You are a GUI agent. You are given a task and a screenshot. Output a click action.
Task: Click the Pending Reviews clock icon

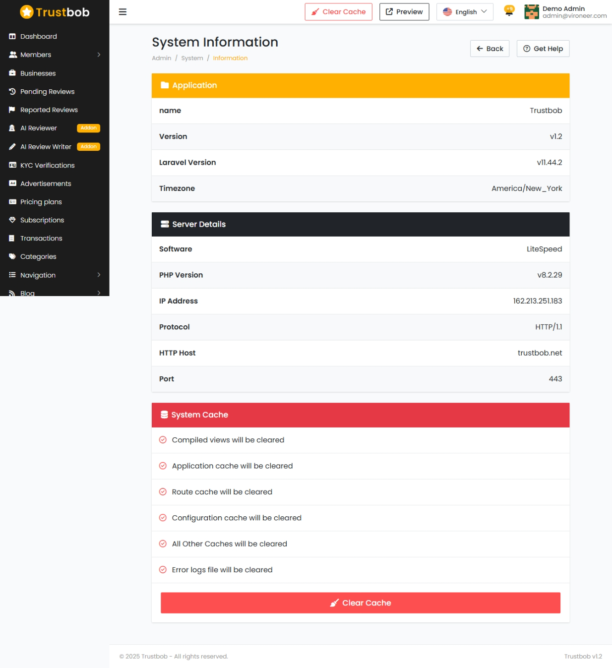click(12, 91)
